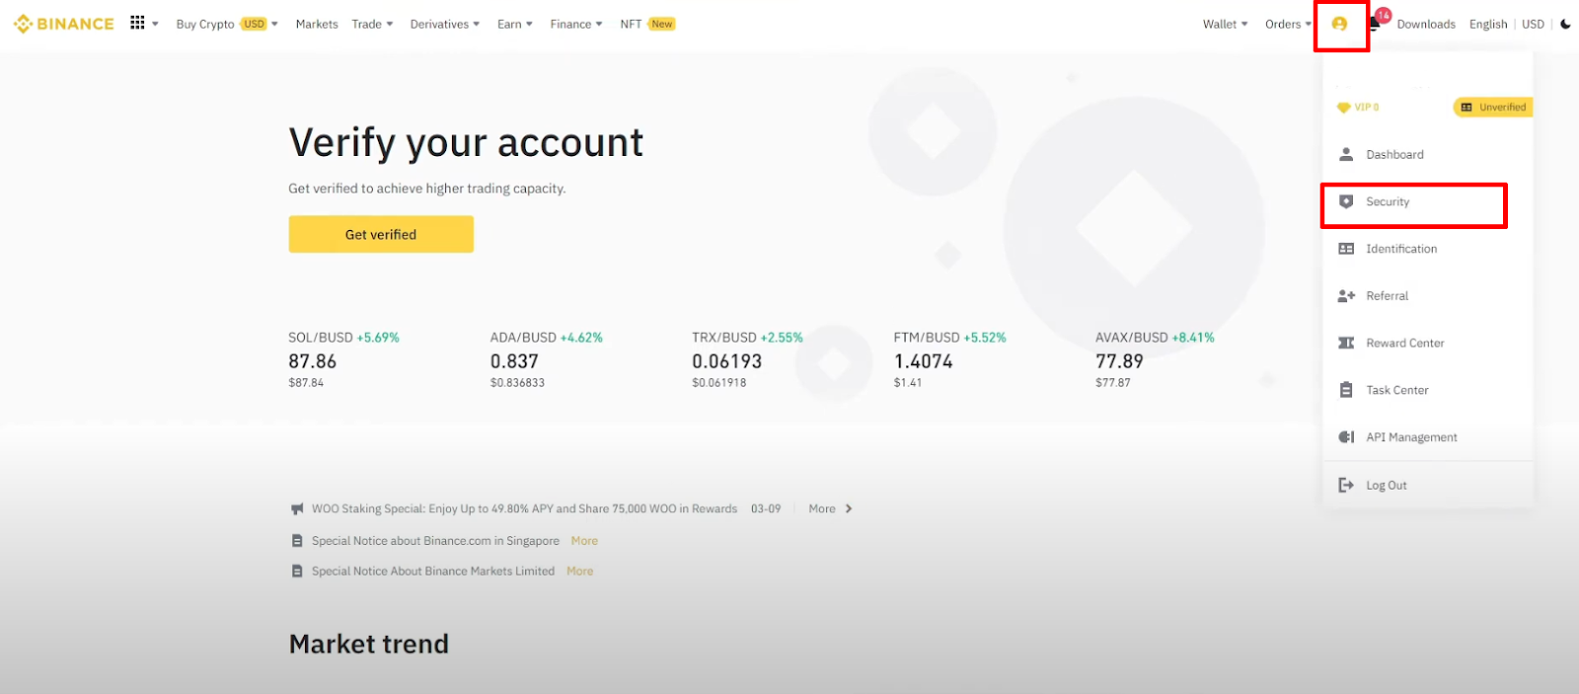Open the apps grid menu icon
This screenshot has height=694, width=1579.
[137, 23]
